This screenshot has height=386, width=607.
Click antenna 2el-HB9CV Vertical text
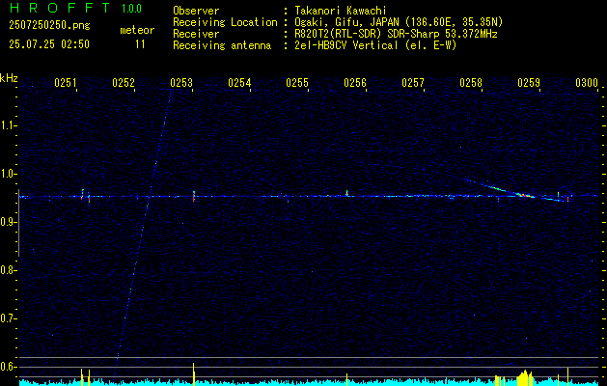coord(376,45)
